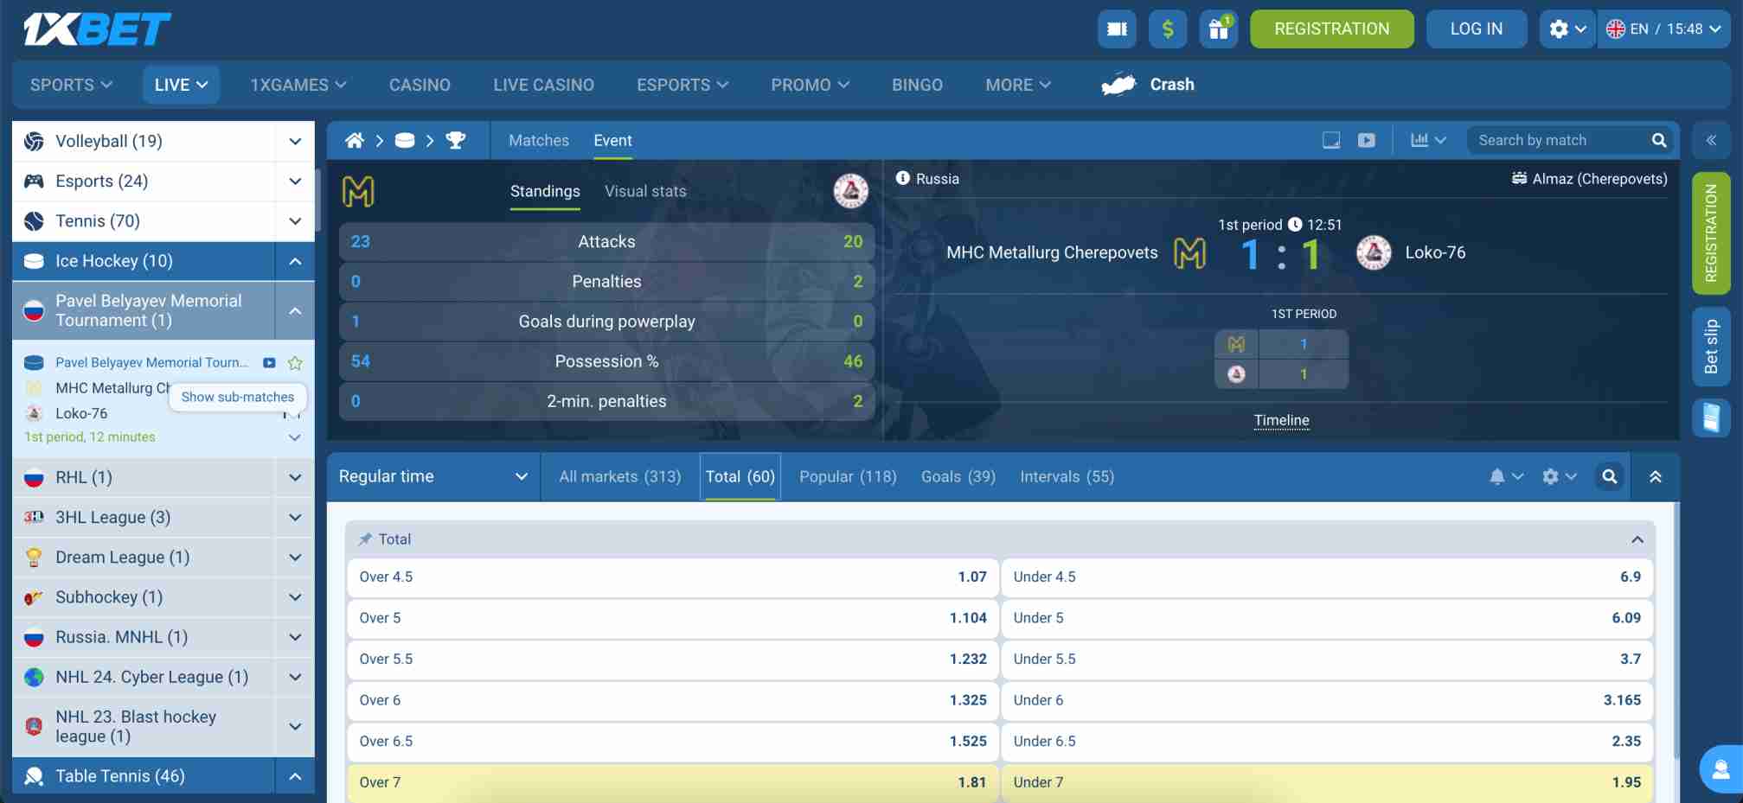Go to home via breadcrumb house icon
This screenshot has width=1743, height=803.
(354, 140)
